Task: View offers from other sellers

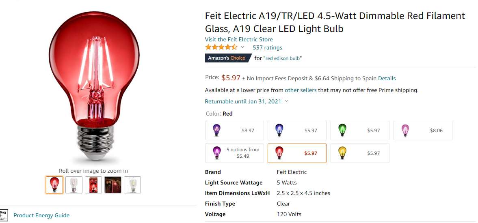Action: tap(301, 90)
